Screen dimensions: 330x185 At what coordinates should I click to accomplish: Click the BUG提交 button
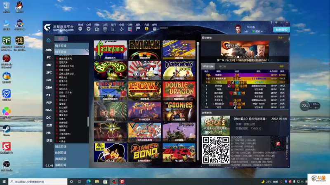coord(281,30)
